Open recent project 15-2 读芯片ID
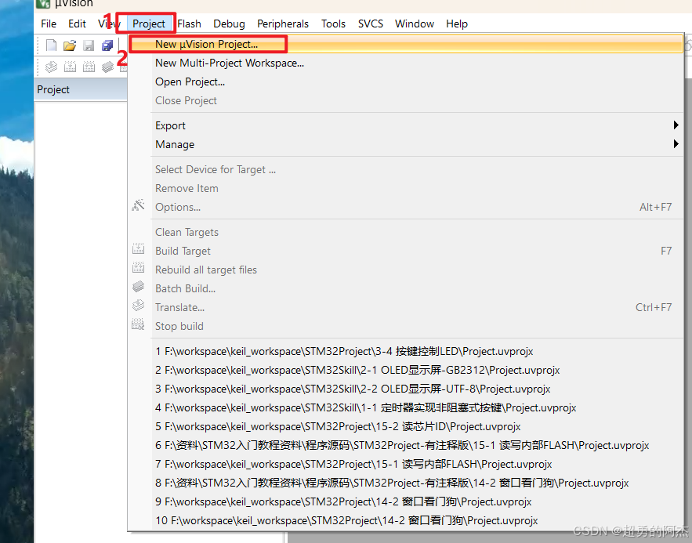692x543 pixels. (x=405, y=426)
